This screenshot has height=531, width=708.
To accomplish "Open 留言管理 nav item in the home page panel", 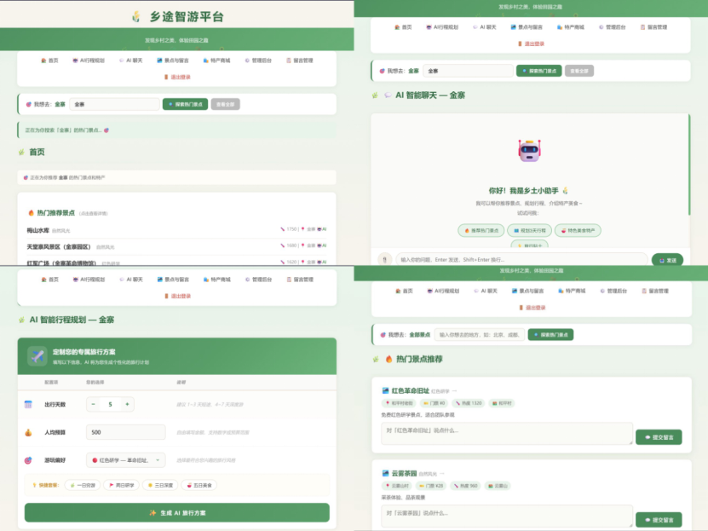I will (x=300, y=61).
